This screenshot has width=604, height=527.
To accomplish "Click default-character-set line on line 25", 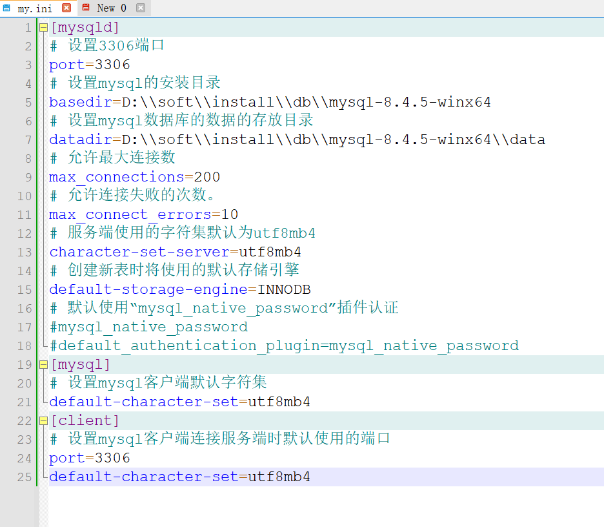I will (179, 477).
